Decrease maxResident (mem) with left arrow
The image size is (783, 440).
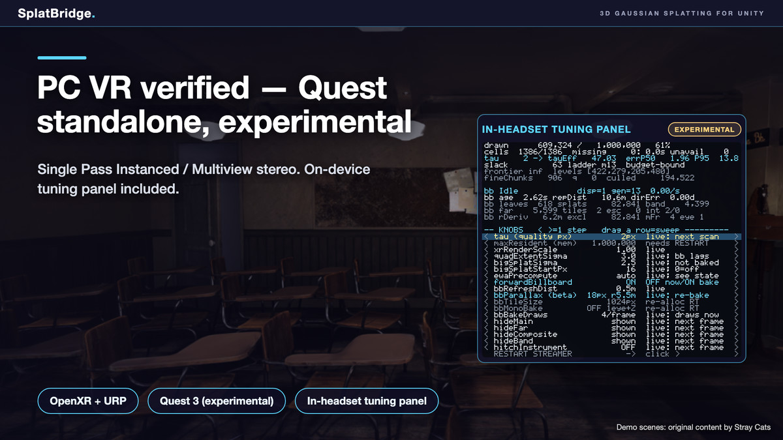pos(486,243)
